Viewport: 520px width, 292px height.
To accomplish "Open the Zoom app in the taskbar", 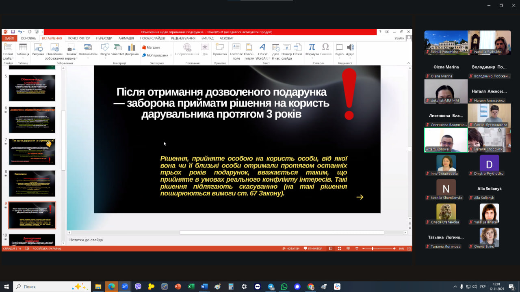I will (124, 287).
